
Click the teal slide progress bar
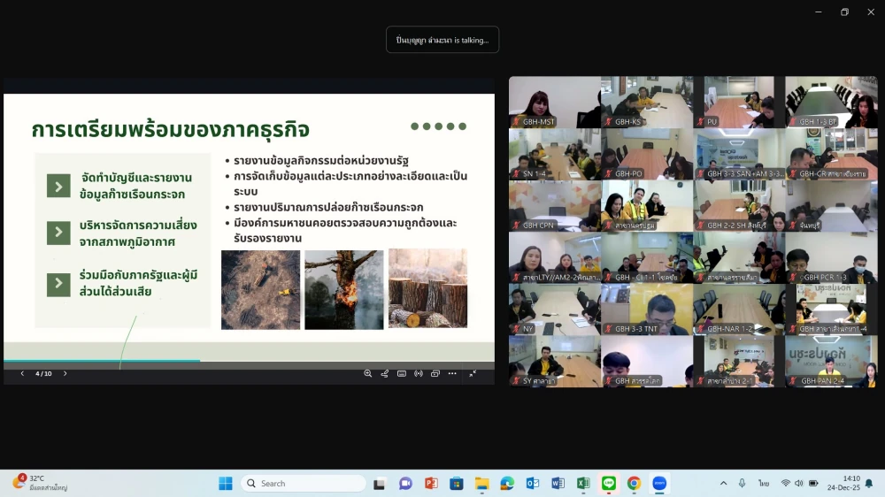coord(102,360)
